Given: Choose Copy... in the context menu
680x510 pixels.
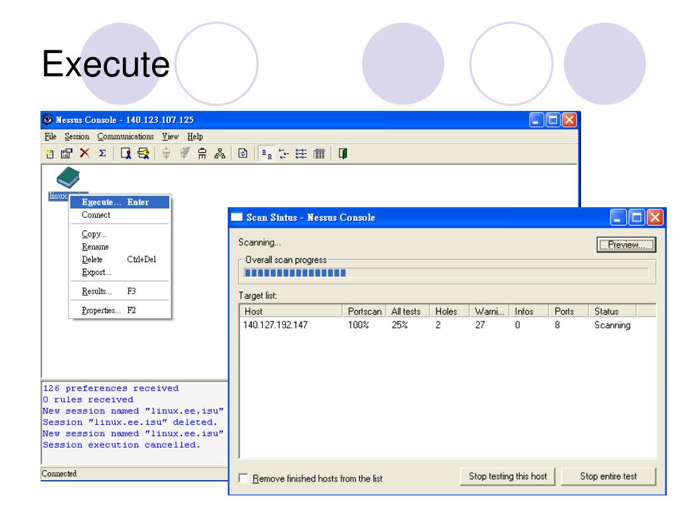Looking at the screenshot, I should [x=120, y=234].
